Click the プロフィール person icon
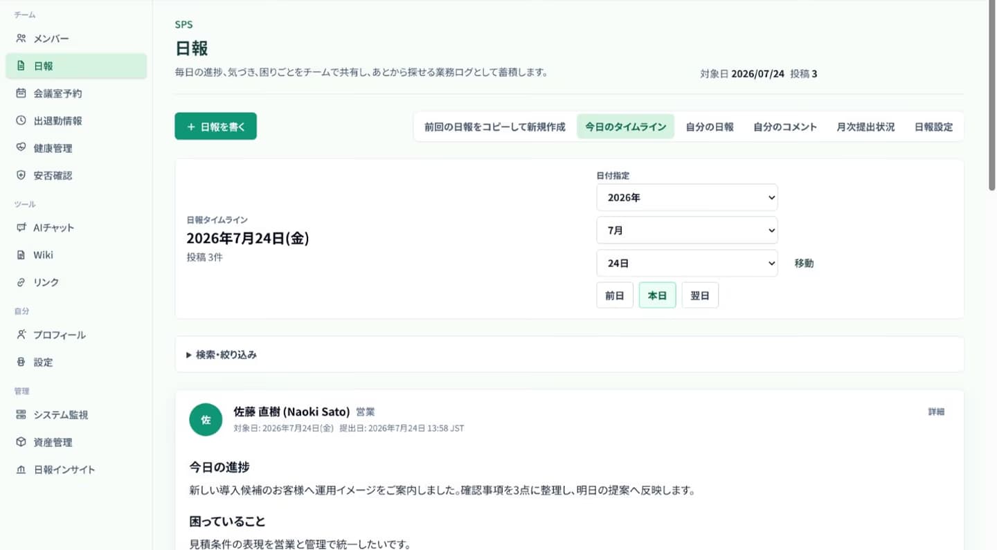The image size is (997, 550). (x=21, y=335)
